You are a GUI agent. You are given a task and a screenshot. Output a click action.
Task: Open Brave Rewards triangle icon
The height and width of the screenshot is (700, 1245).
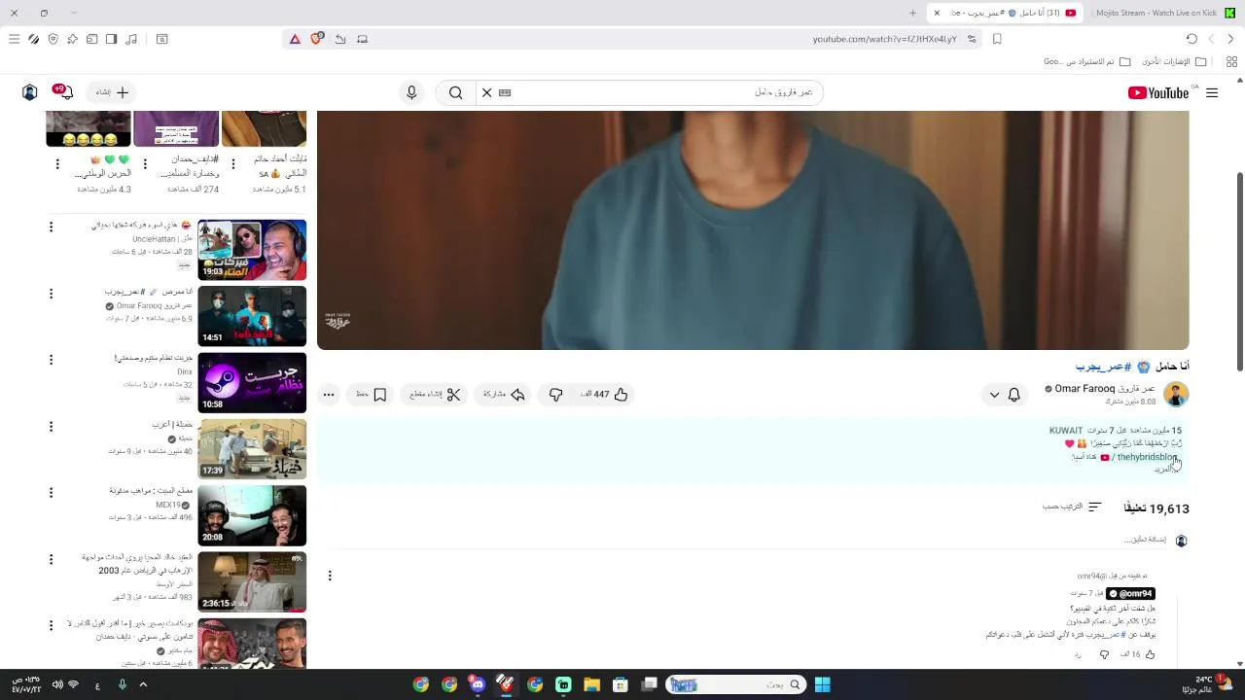pos(295,39)
